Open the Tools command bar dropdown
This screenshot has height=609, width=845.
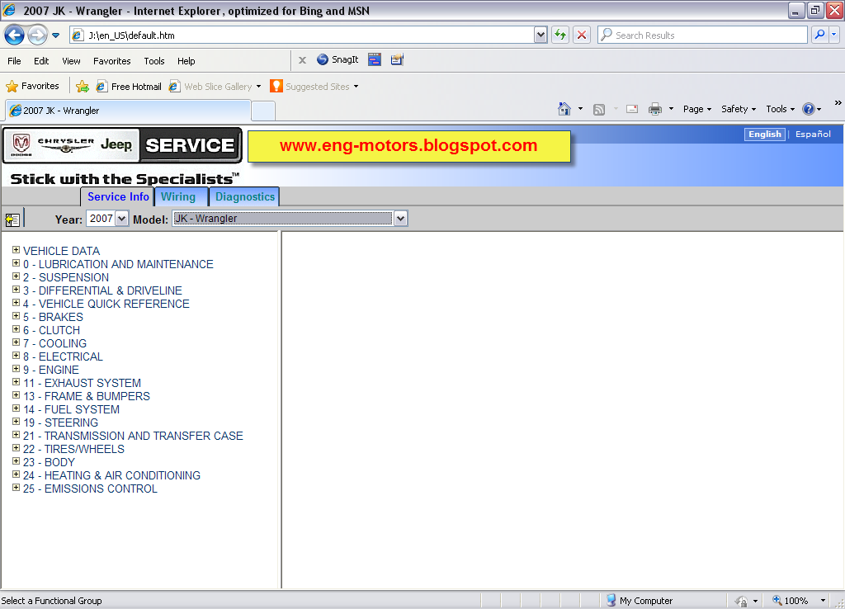pyautogui.click(x=781, y=110)
